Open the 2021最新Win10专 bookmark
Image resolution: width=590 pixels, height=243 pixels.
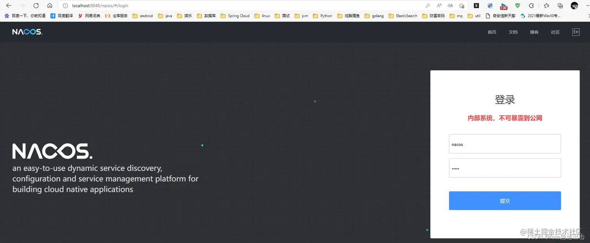point(540,16)
